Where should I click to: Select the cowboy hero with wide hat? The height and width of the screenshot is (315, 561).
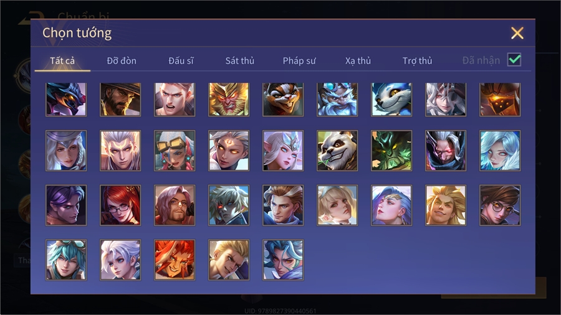[x=120, y=99]
